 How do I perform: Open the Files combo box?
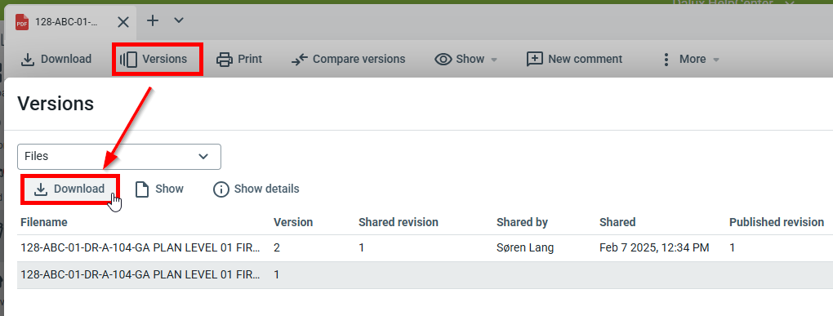(x=119, y=157)
